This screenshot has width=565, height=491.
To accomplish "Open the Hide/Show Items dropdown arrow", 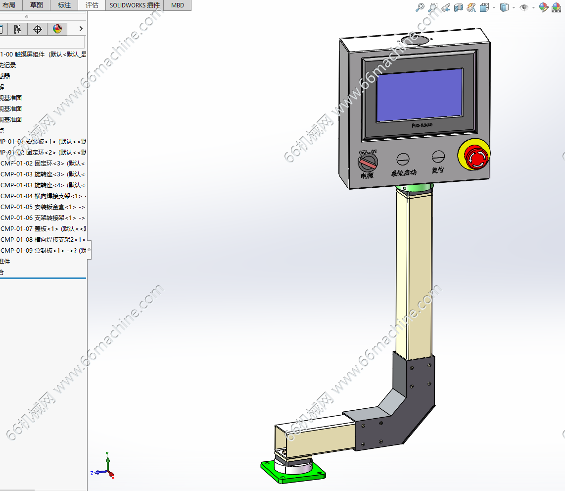I will point(534,7).
